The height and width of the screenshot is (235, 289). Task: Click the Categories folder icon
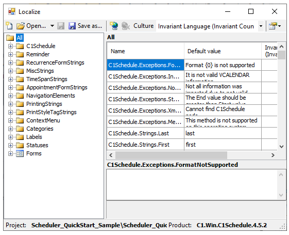click(20, 129)
